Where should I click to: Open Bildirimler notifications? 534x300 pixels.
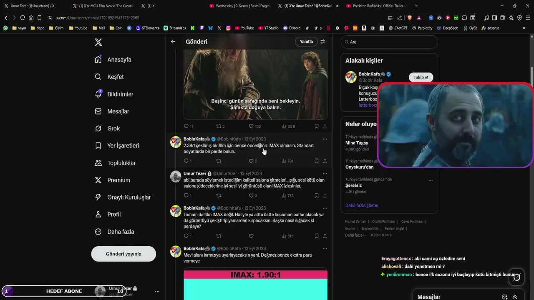[114, 94]
